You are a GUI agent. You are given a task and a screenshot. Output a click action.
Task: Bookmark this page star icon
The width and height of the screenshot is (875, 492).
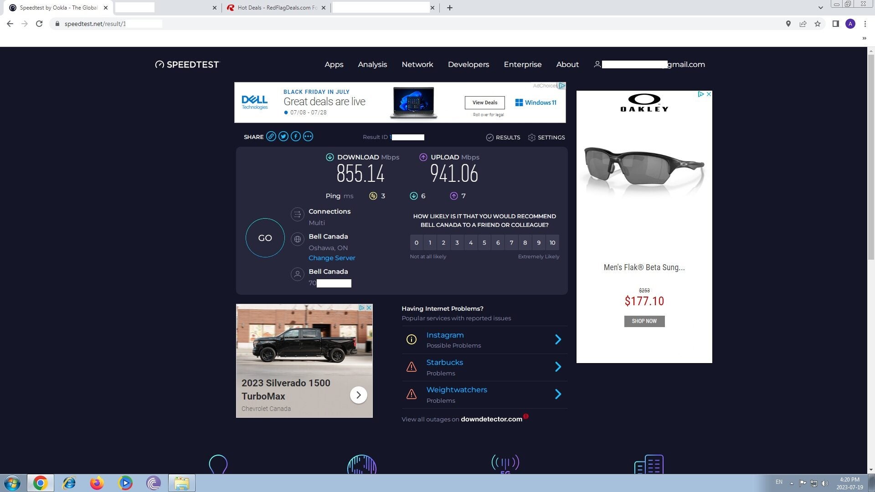(x=818, y=24)
